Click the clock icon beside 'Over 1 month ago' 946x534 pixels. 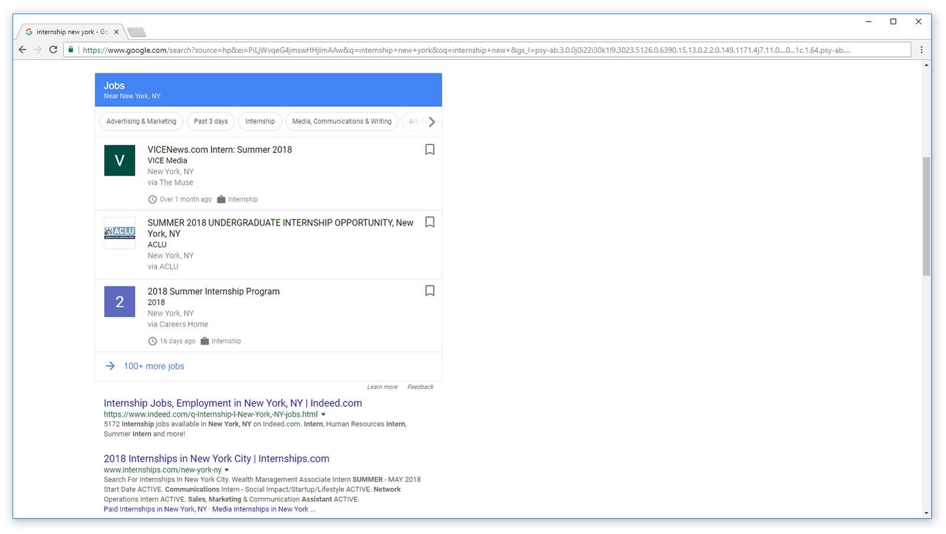(x=153, y=199)
